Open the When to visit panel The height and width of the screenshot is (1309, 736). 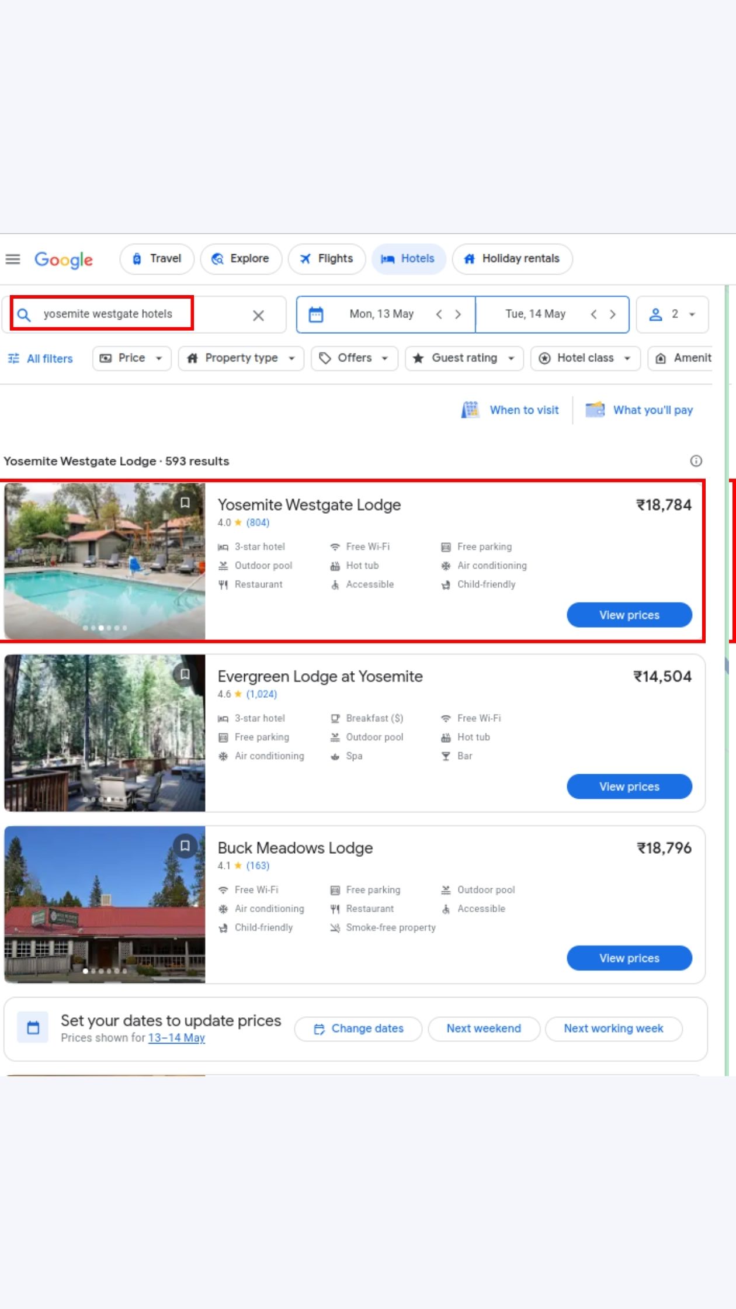(511, 410)
